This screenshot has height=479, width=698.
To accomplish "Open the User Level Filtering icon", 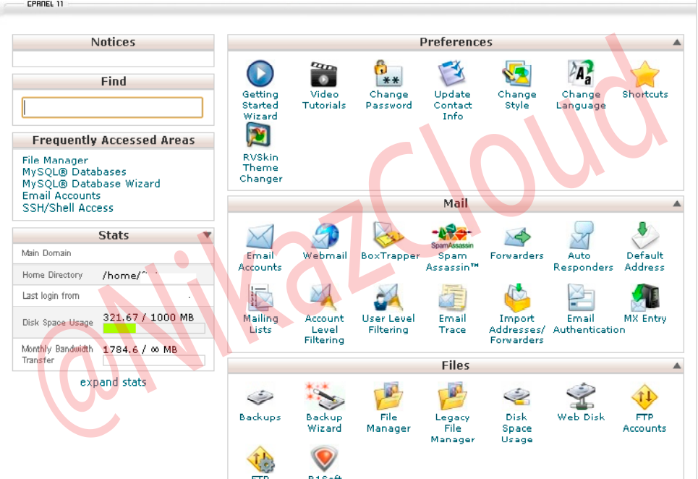I will 388,297.
